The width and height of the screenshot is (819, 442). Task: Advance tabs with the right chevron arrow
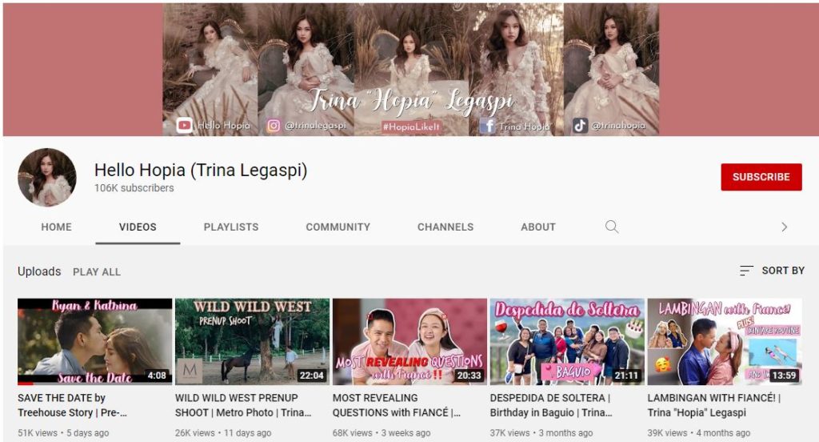[784, 227]
